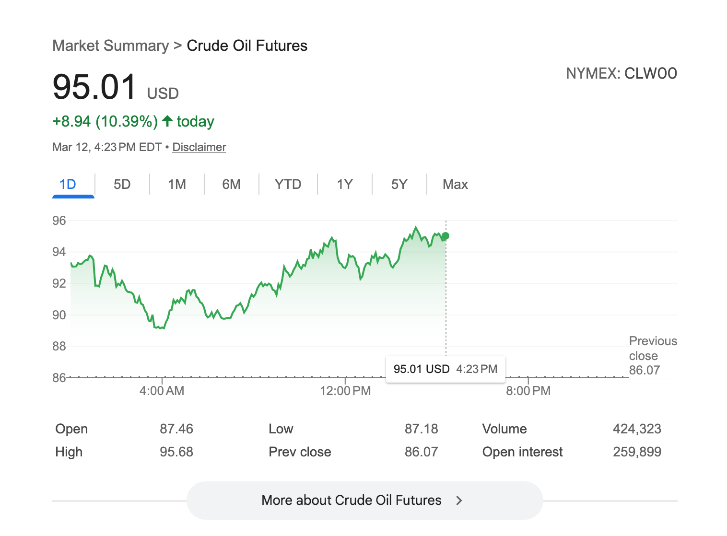727x536 pixels.
Task: Switch to the 1Y tab
Action: [x=344, y=185]
